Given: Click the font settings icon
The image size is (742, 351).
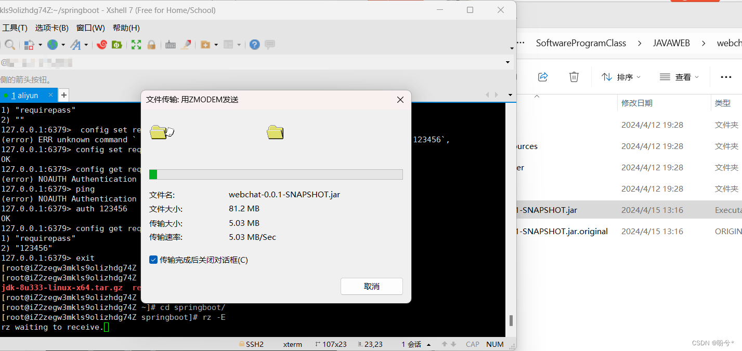Looking at the screenshot, I should tap(75, 45).
